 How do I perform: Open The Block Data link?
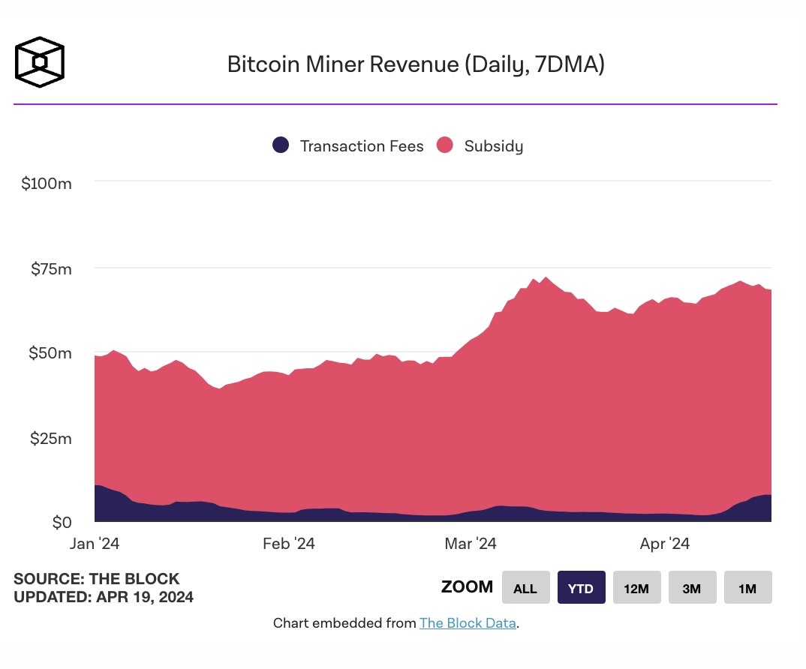click(x=468, y=623)
